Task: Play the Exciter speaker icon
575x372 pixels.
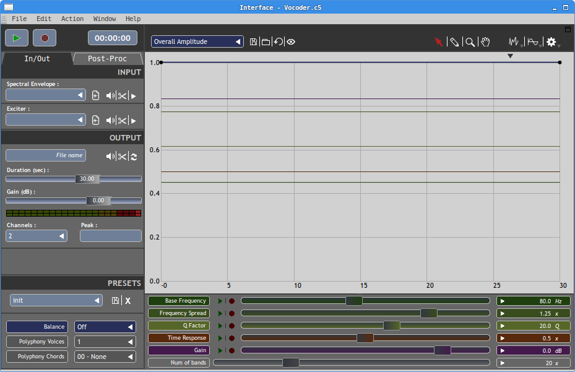Action: [110, 120]
